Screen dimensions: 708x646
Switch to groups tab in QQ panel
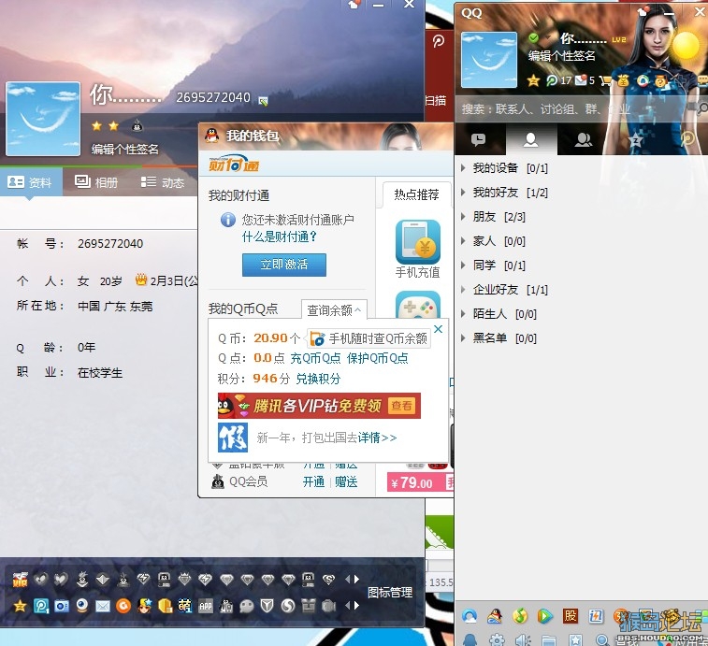pyautogui.click(x=584, y=139)
